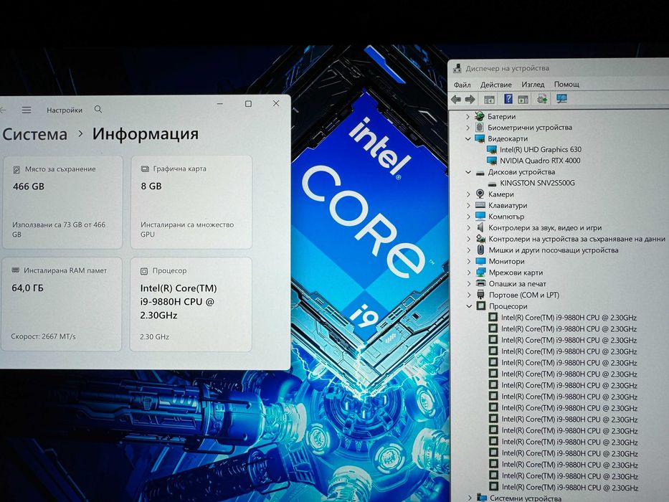The width and height of the screenshot is (669, 502).
Task: Go to Система breadcrumb in Settings
Action: tap(35, 135)
